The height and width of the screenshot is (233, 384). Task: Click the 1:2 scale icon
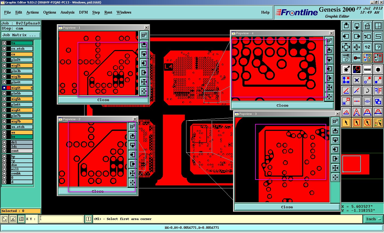coord(367,47)
